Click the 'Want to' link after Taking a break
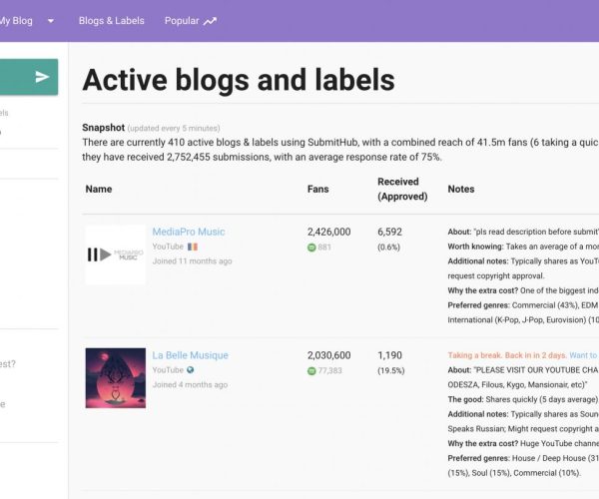This screenshot has height=499, width=599. pos(583,355)
